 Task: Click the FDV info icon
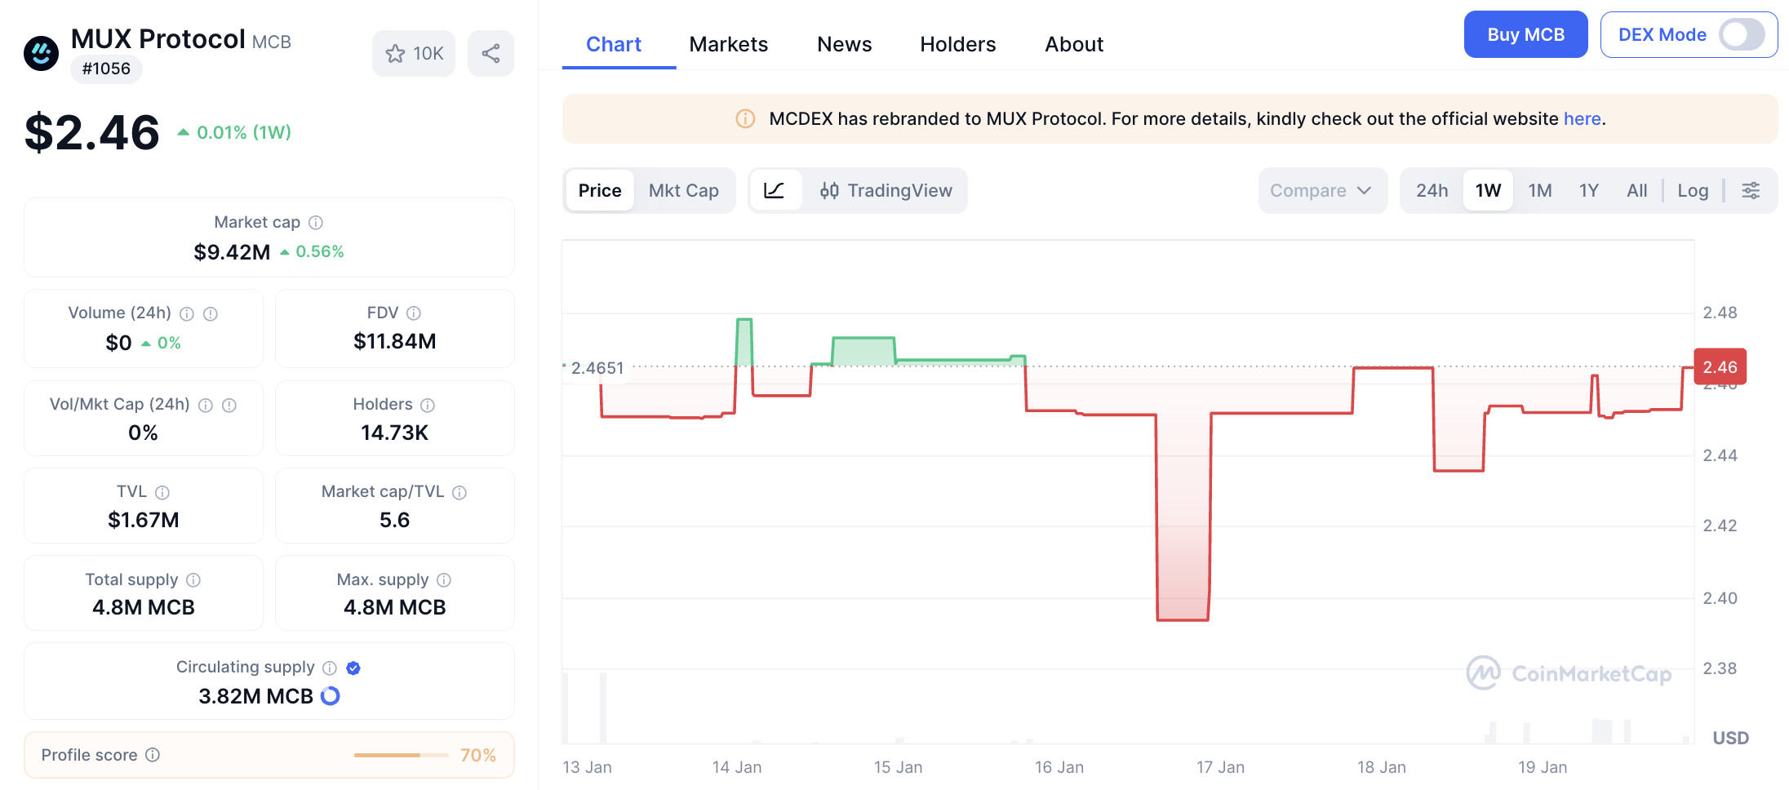(414, 313)
